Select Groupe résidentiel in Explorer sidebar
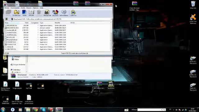Viewport: 199px width, 112px height. (x=18, y=64)
